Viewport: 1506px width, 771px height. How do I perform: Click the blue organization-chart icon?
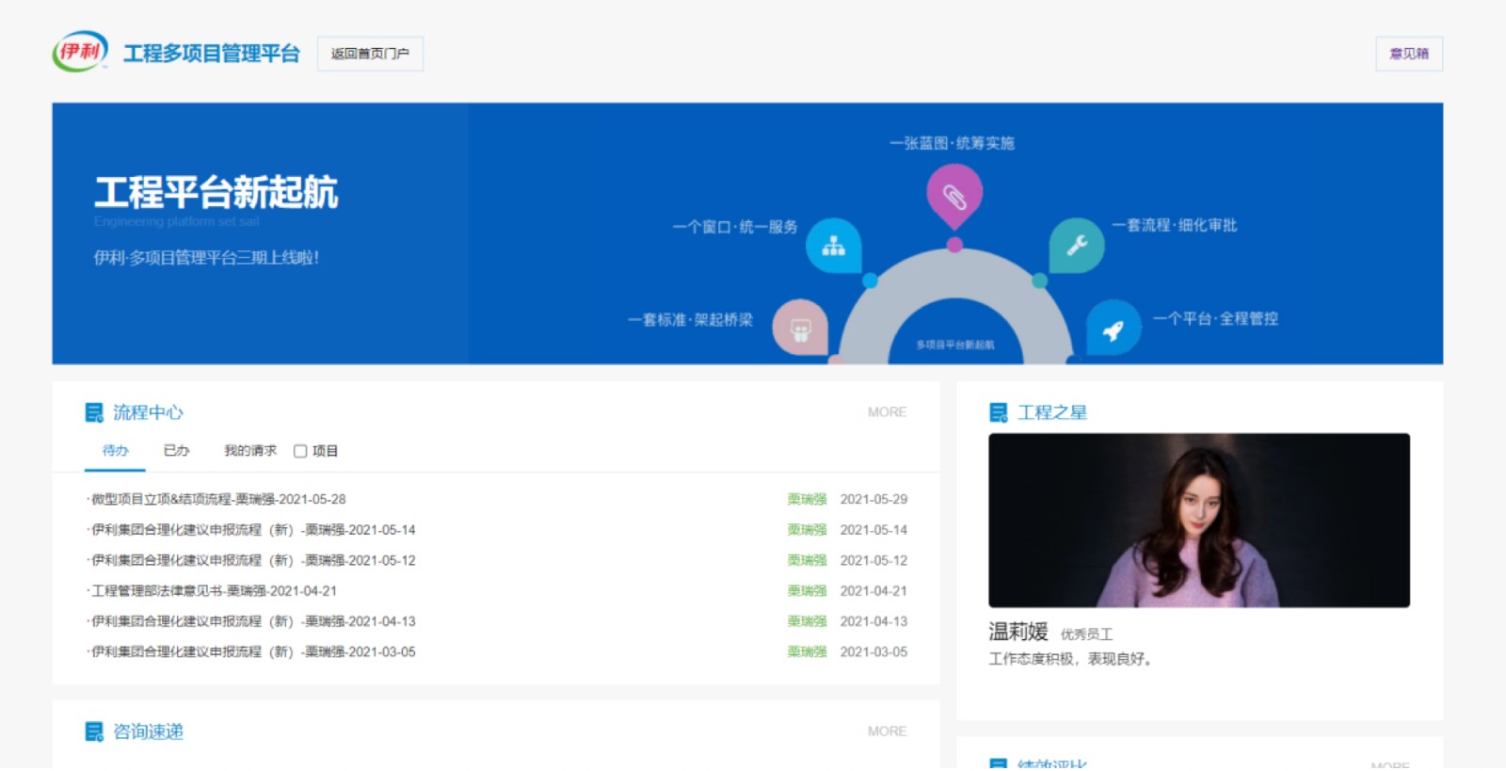(834, 246)
